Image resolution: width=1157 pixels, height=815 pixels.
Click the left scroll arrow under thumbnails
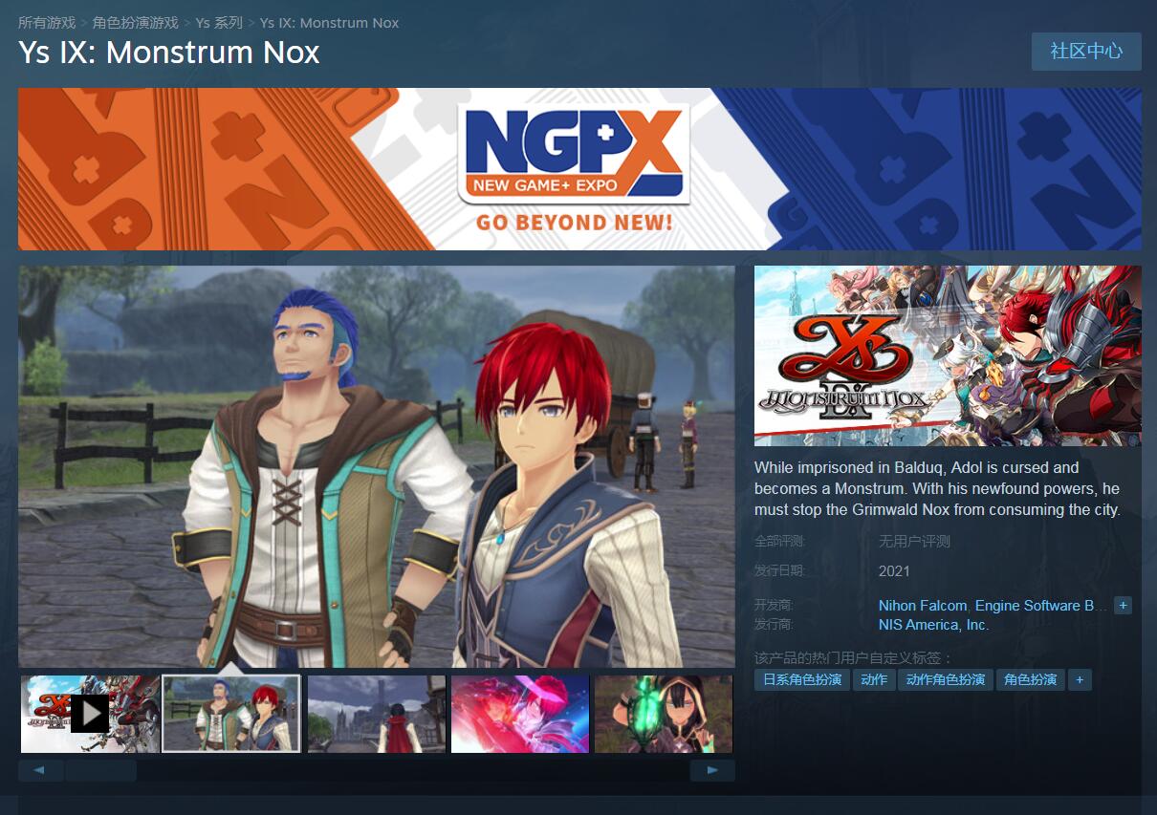[40, 771]
